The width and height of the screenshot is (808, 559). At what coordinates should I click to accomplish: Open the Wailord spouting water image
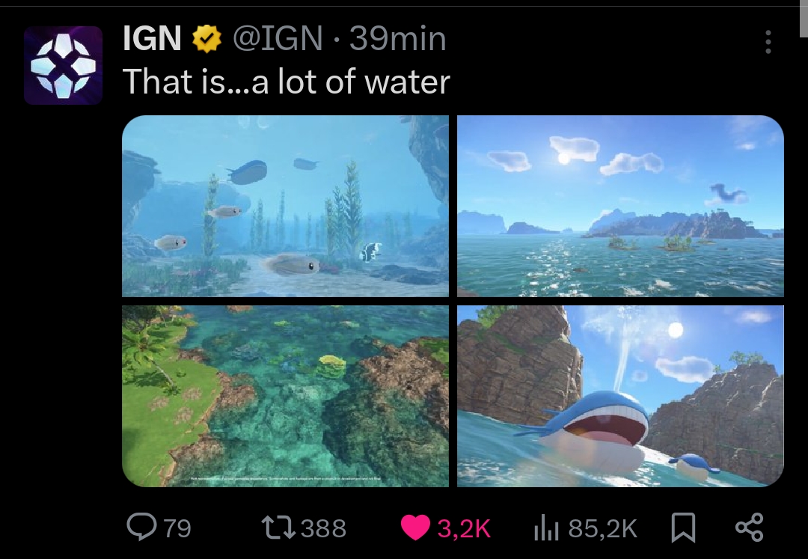[x=620, y=396]
